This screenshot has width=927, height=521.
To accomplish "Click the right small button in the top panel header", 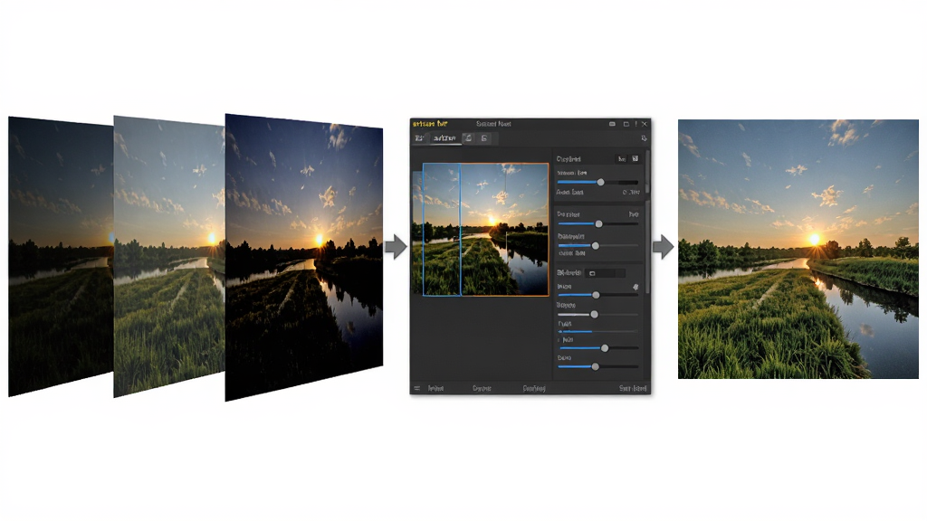I will pos(635,159).
